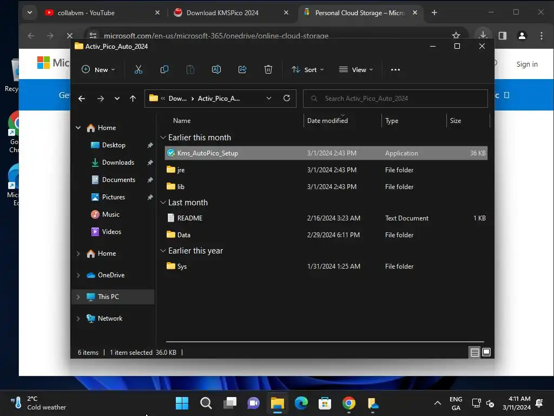Viewport: 554px width, 416px height.
Task: Open taskbar Search
Action: pos(206,403)
